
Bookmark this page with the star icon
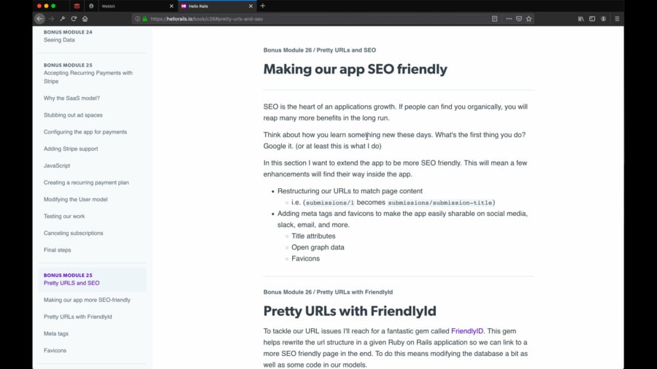pyautogui.click(x=529, y=19)
